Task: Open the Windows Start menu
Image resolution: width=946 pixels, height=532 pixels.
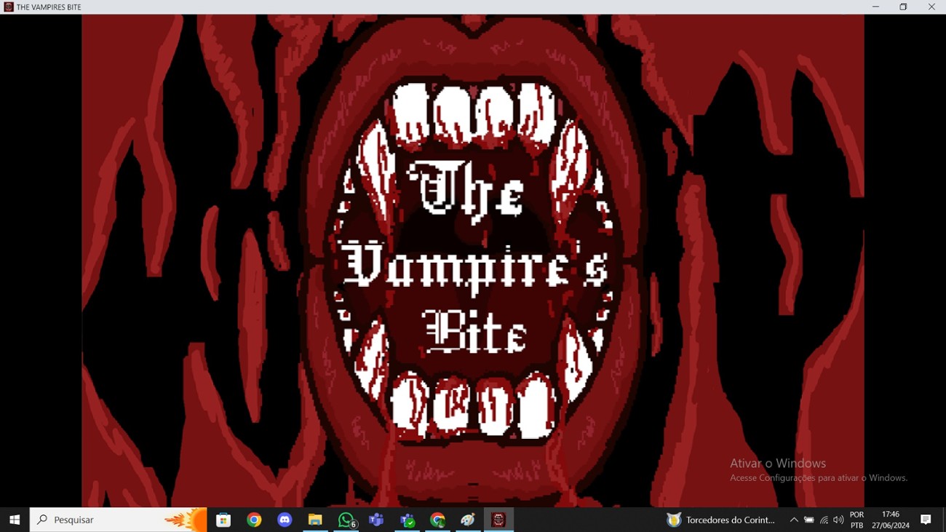Action: (15, 520)
